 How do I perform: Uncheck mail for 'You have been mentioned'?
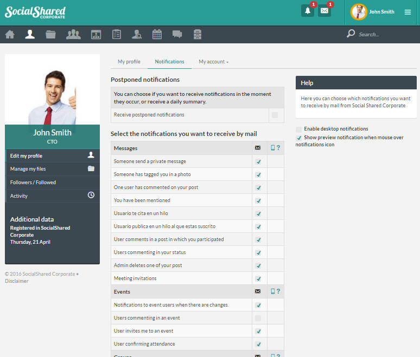[258, 200]
